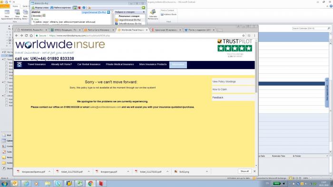Click the sales@worldwideinsure.com email link

click(105, 107)
